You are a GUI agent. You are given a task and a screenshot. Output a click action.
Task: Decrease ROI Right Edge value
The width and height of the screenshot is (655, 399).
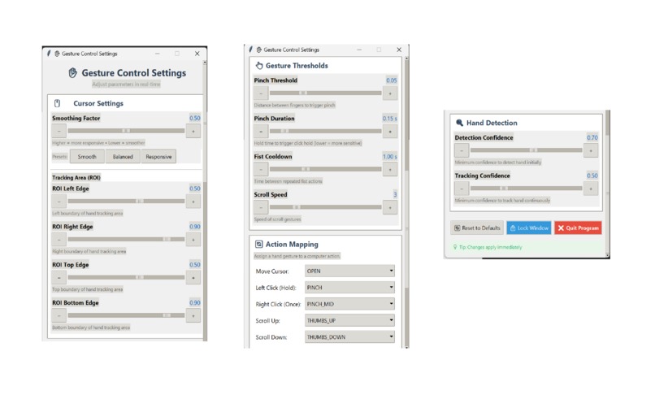click(x=59, y=240)
